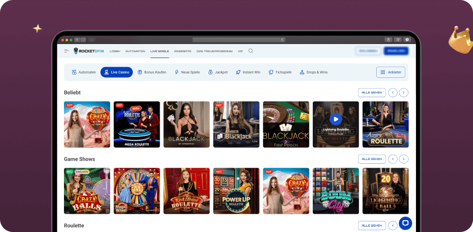This screenshot has height=232, width=473.
Task: Open the live chat bubble icon
Action: tap(405, 222)
